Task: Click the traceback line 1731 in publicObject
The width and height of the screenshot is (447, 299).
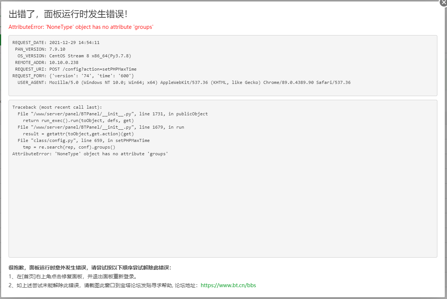Action: point(113,114)
